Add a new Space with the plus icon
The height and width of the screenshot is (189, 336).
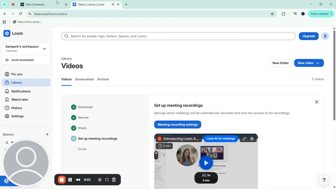47,134
